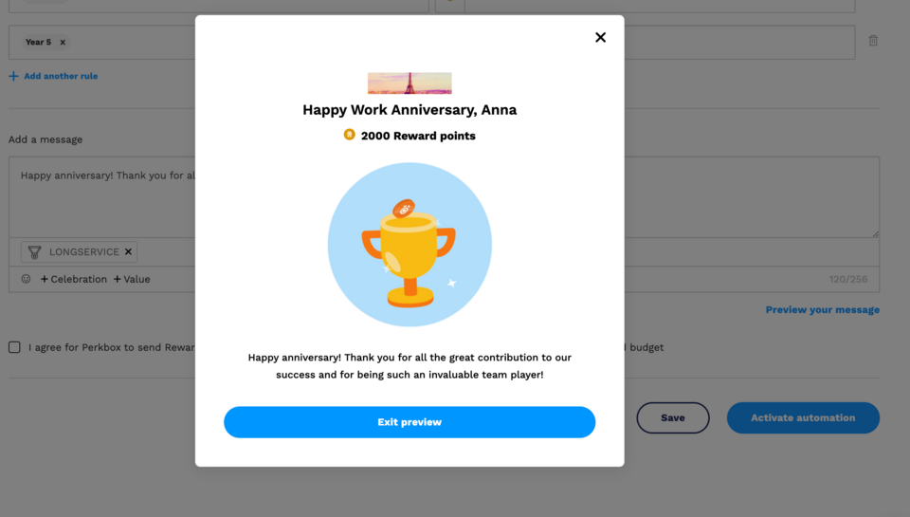Delete the rule using the trash icon

coord(873,41)
